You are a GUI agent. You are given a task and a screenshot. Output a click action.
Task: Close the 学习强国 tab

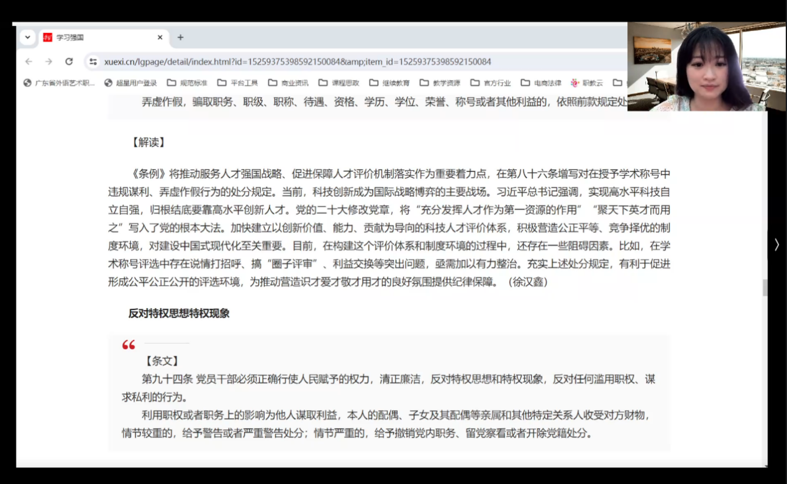(160, 37)
